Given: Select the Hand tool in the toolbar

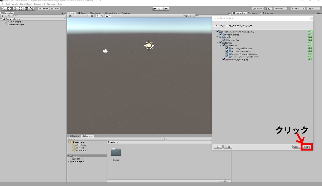Looking at the screenshot, I should 4,8.
